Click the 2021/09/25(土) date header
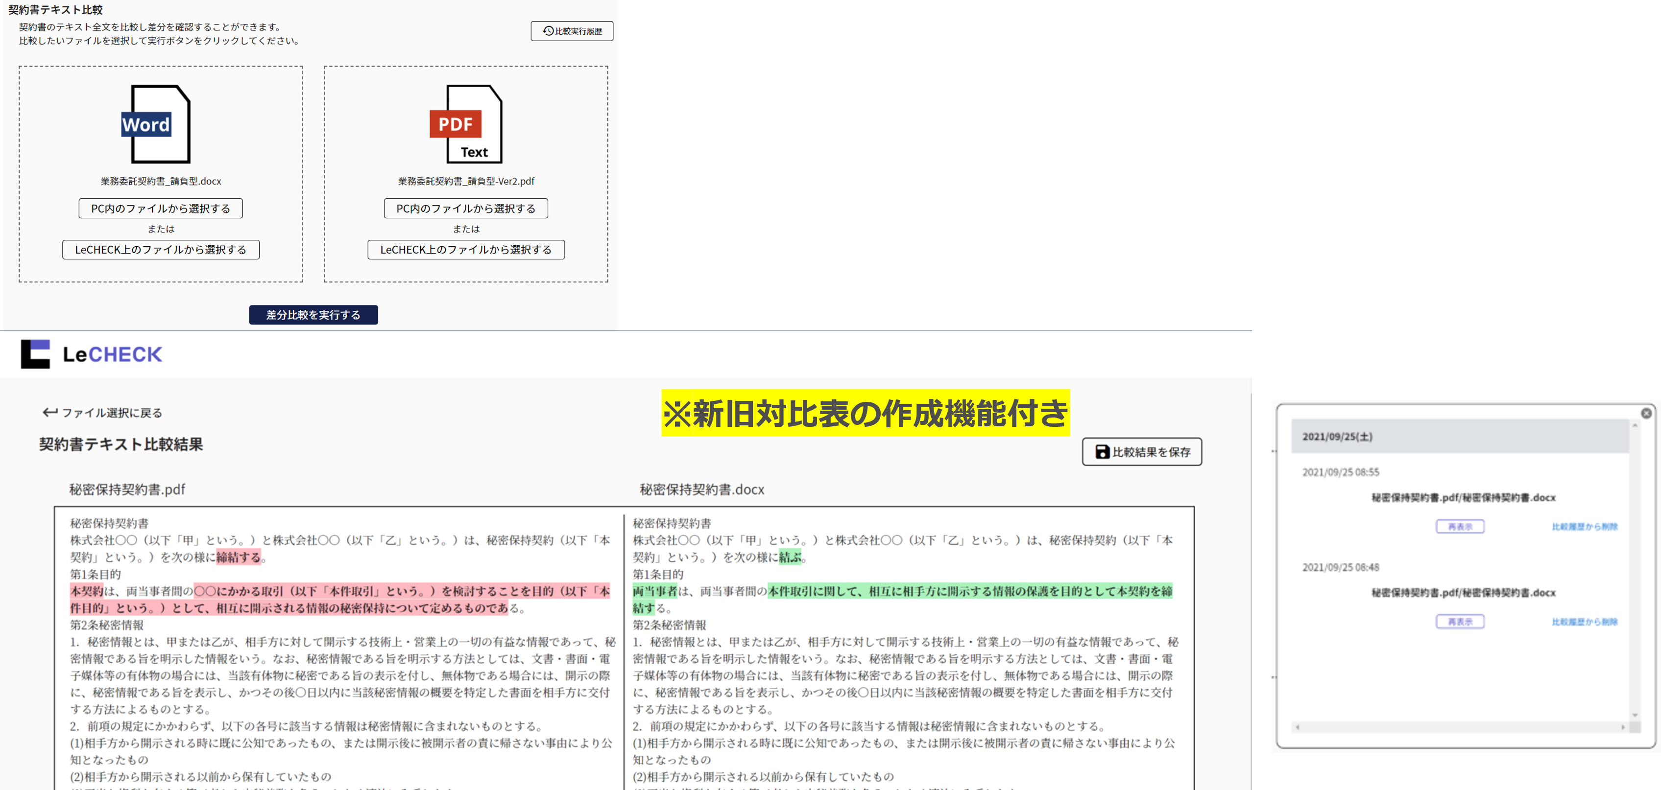This screenshot has height=790, width=1661. click(x=1460, y=436)
